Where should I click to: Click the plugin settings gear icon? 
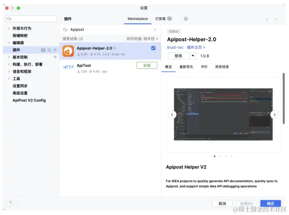click(185, 19)
